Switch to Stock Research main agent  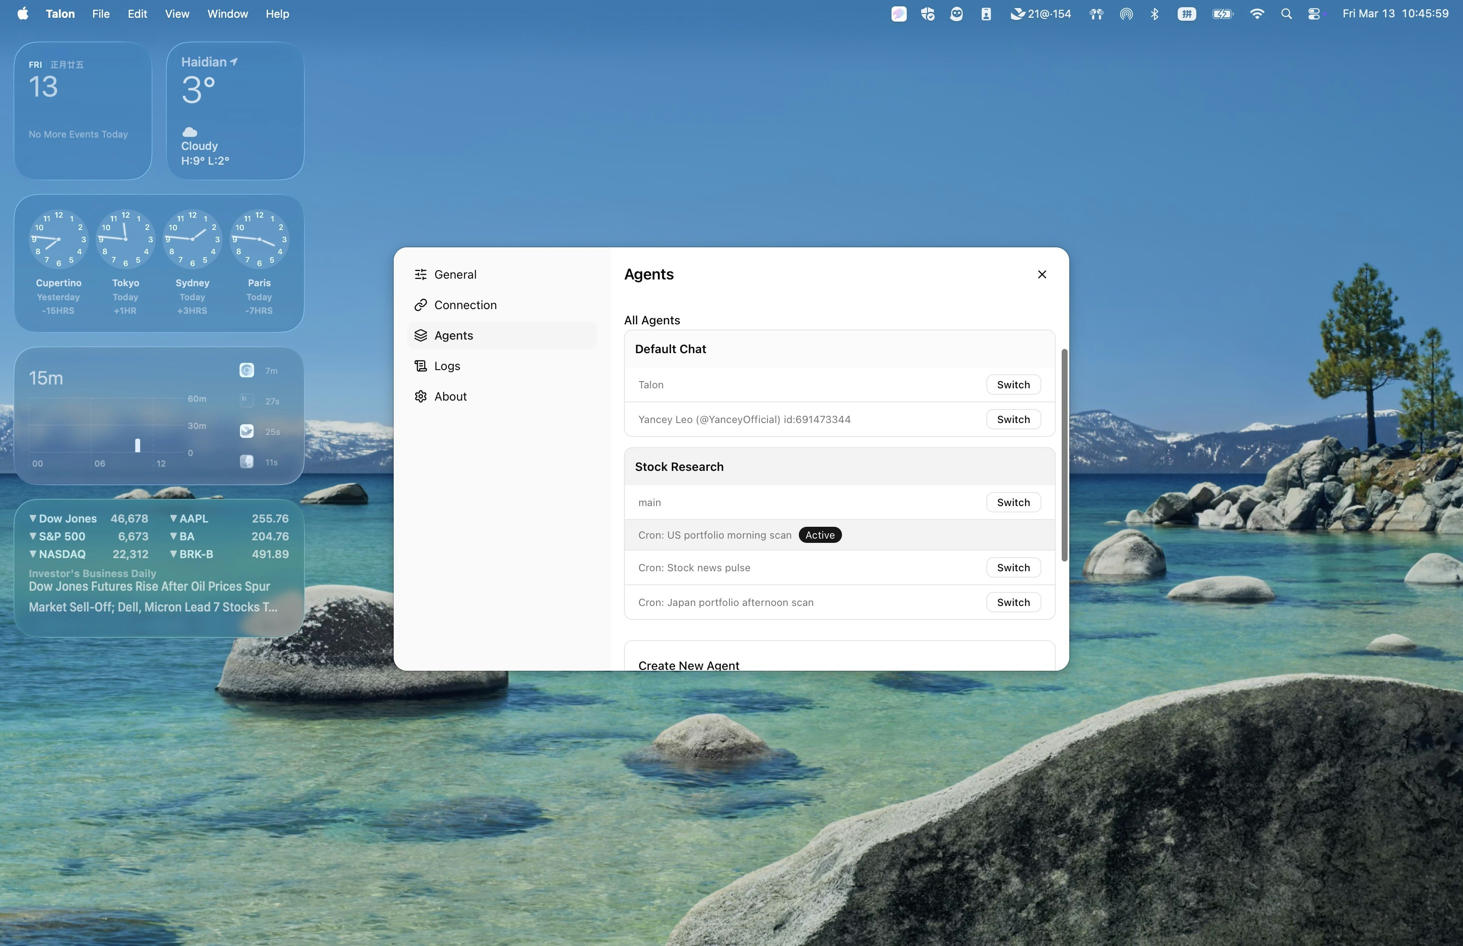1013,503
